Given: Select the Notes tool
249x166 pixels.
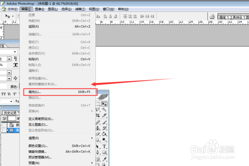Looking at the screenshot, I should tap(98, 159).
